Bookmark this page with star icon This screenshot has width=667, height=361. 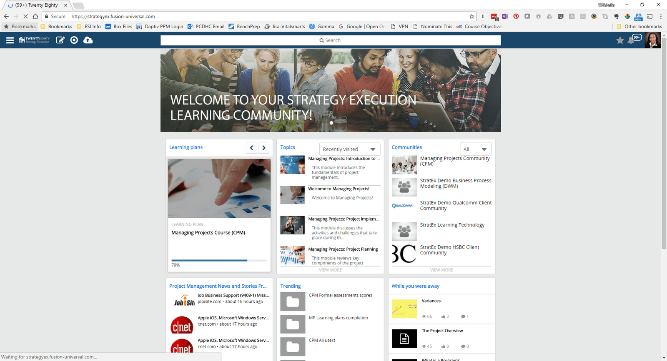[471, 17]
